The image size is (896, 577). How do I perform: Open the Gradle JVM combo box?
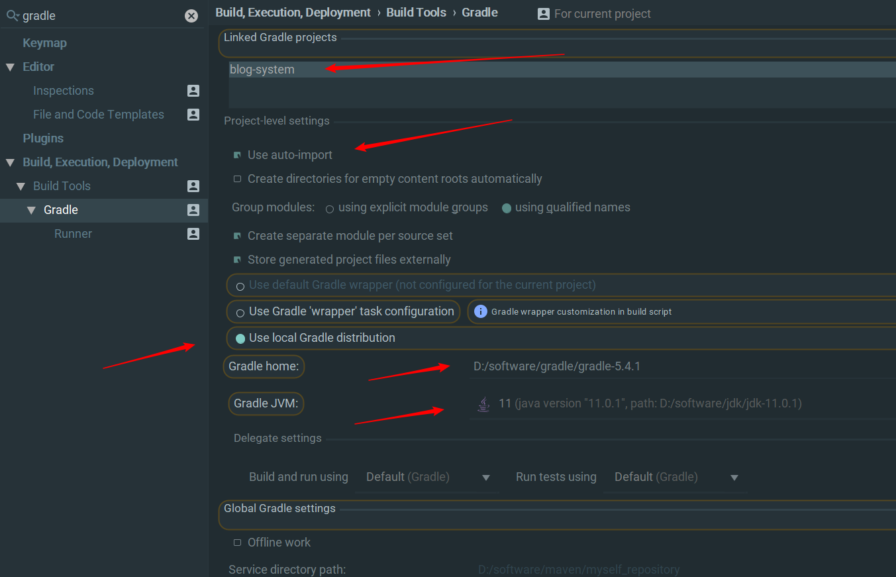pos(683,403)
